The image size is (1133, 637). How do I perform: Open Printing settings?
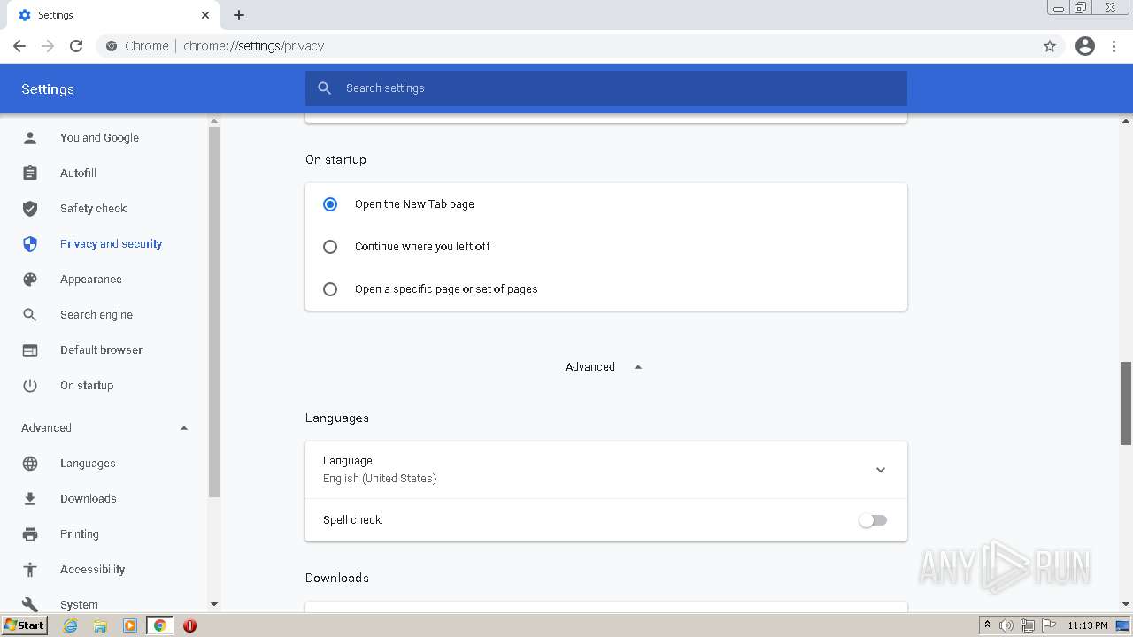(x=80, y=533)
